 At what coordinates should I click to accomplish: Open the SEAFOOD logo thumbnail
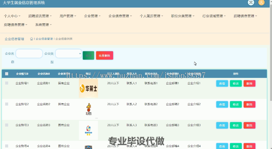pyautogui.click(x=89, y=131)
